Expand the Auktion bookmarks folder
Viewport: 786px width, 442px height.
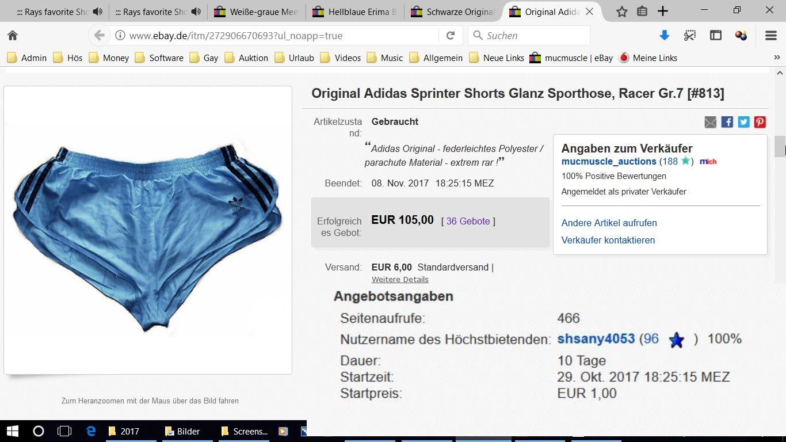[246, 58]
